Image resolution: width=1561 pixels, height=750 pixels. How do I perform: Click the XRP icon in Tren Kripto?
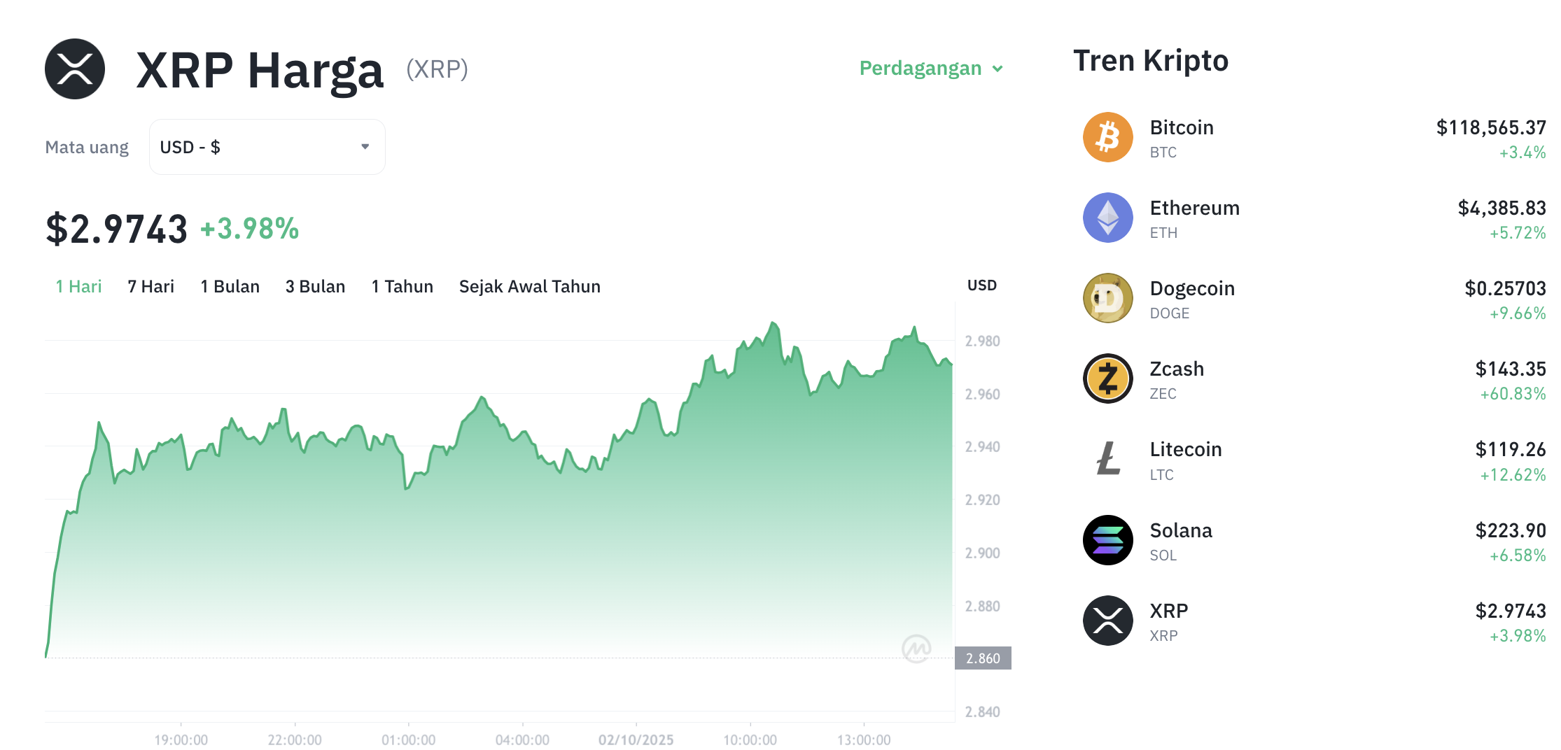[x=1107, y=621]
